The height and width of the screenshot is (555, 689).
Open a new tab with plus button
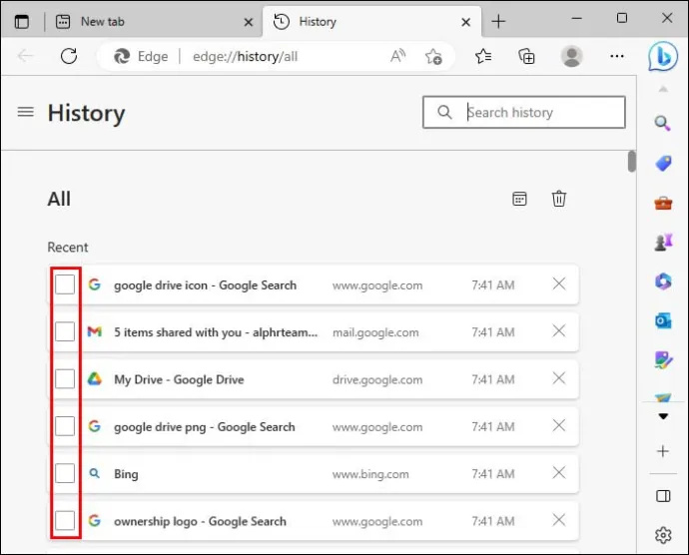pyautogui.click(x=498, y=21)
